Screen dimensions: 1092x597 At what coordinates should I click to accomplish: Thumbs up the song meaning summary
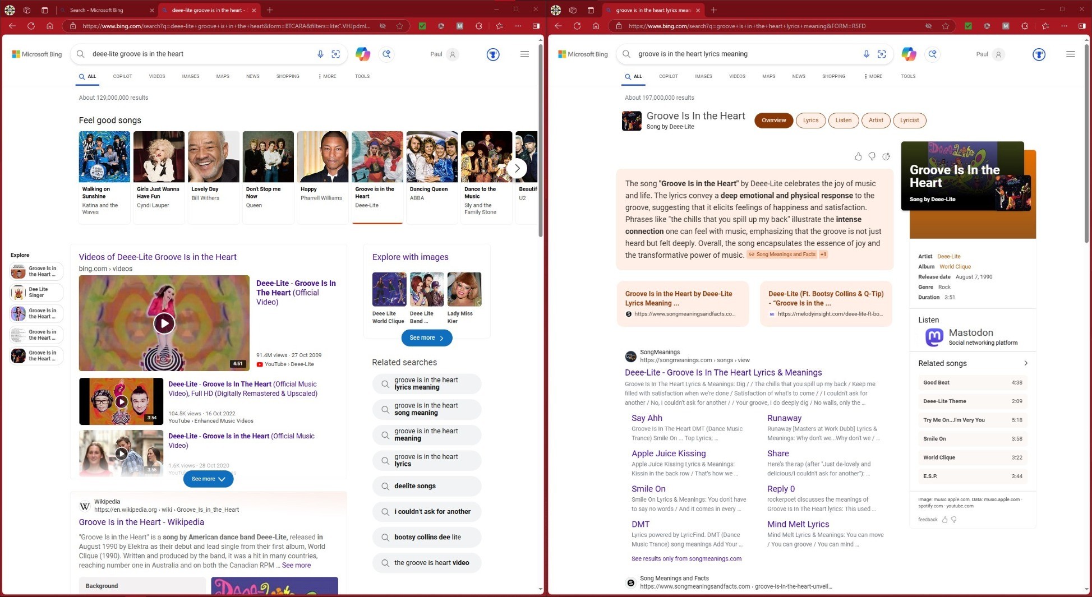coord(858,156)
